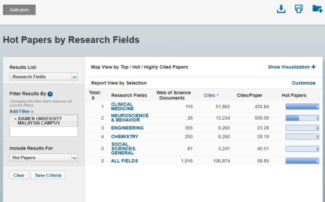Select the ENGINEERING research field
The image size is (325, 202).
coord(127,128)
